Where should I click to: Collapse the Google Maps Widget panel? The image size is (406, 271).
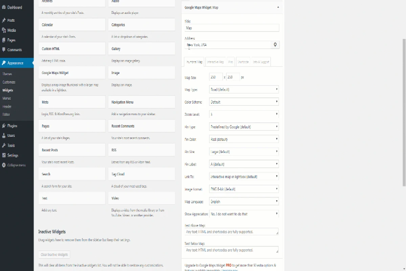(x=278, y=7)
